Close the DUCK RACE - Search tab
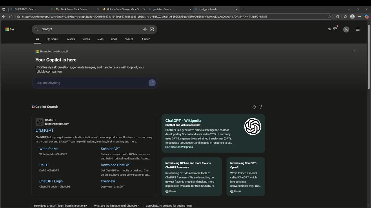371x208 pixels. pos(52,9)
